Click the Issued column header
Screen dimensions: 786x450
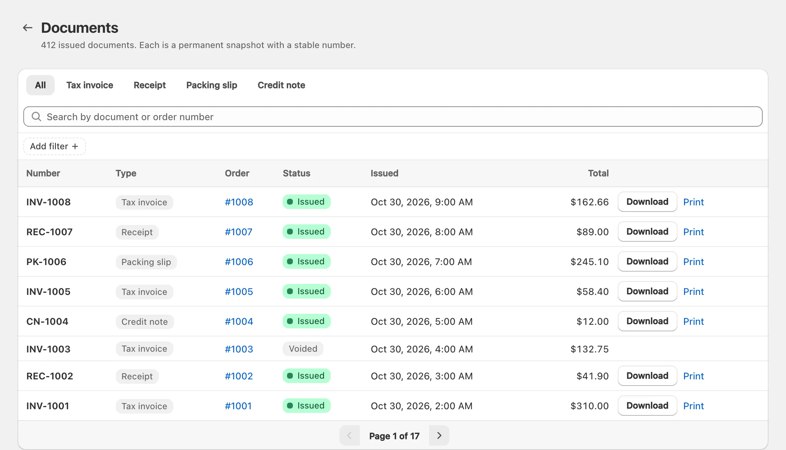pos(384,173)
